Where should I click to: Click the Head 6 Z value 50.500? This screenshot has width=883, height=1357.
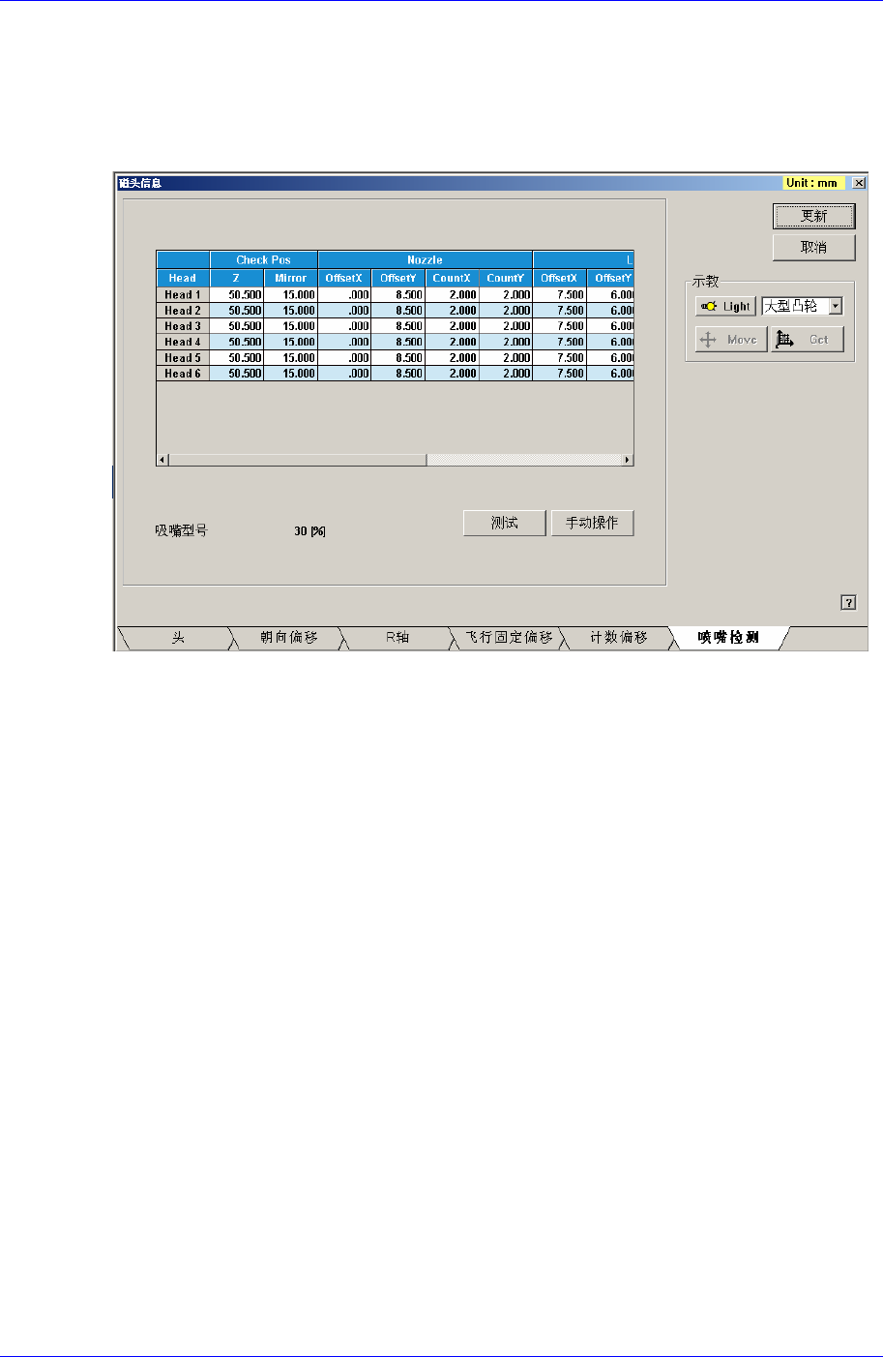click(237, 373)
